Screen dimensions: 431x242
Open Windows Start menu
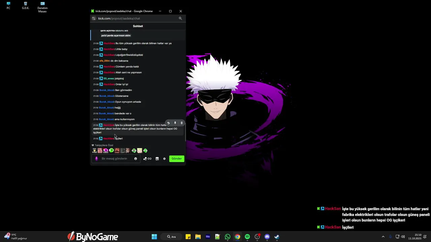coord(154,237)
